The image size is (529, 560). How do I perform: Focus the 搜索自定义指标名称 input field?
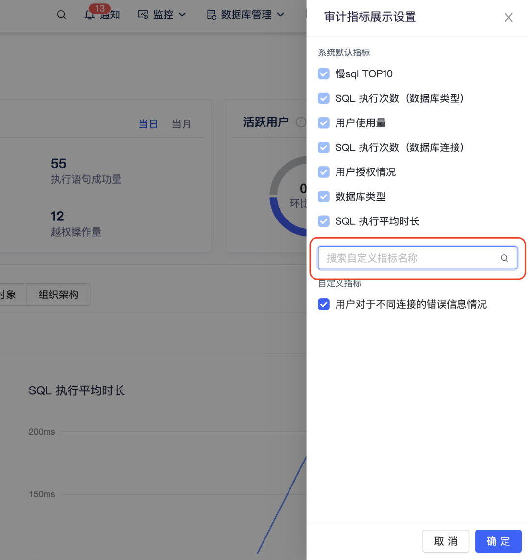pos(417,258)
